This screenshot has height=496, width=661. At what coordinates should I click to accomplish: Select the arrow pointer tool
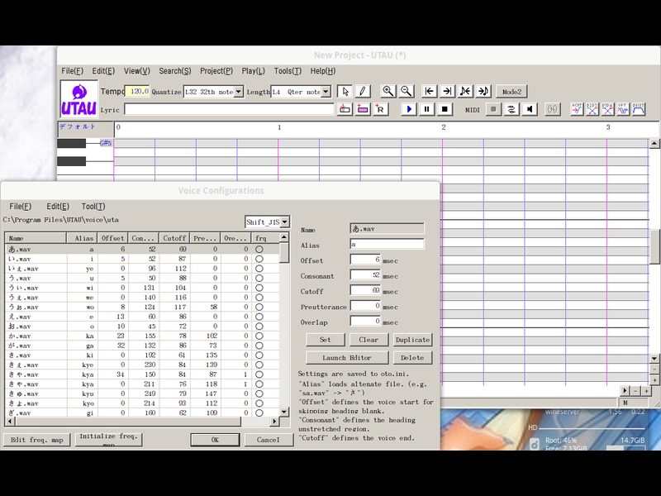345,92
